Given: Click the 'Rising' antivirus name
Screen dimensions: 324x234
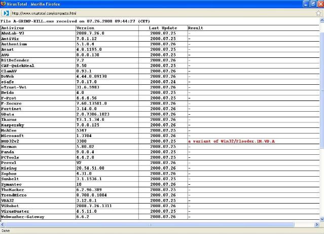Looking at the screenshot, I should click(9, 168).
